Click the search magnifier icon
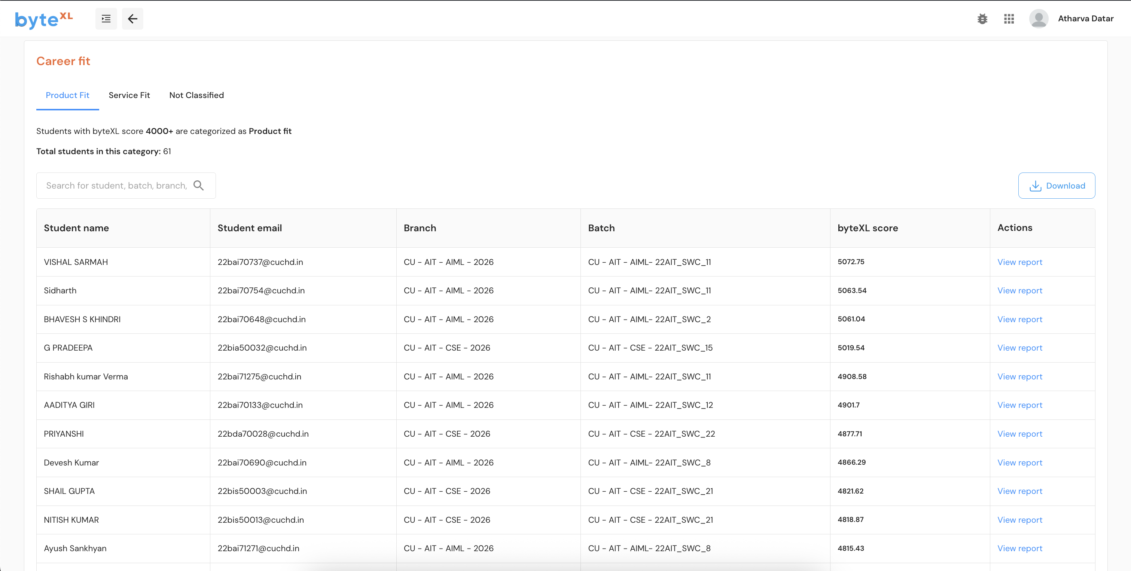Image resolution: width=1131 pixels, height=571 pixels. [x=198, y=186]
